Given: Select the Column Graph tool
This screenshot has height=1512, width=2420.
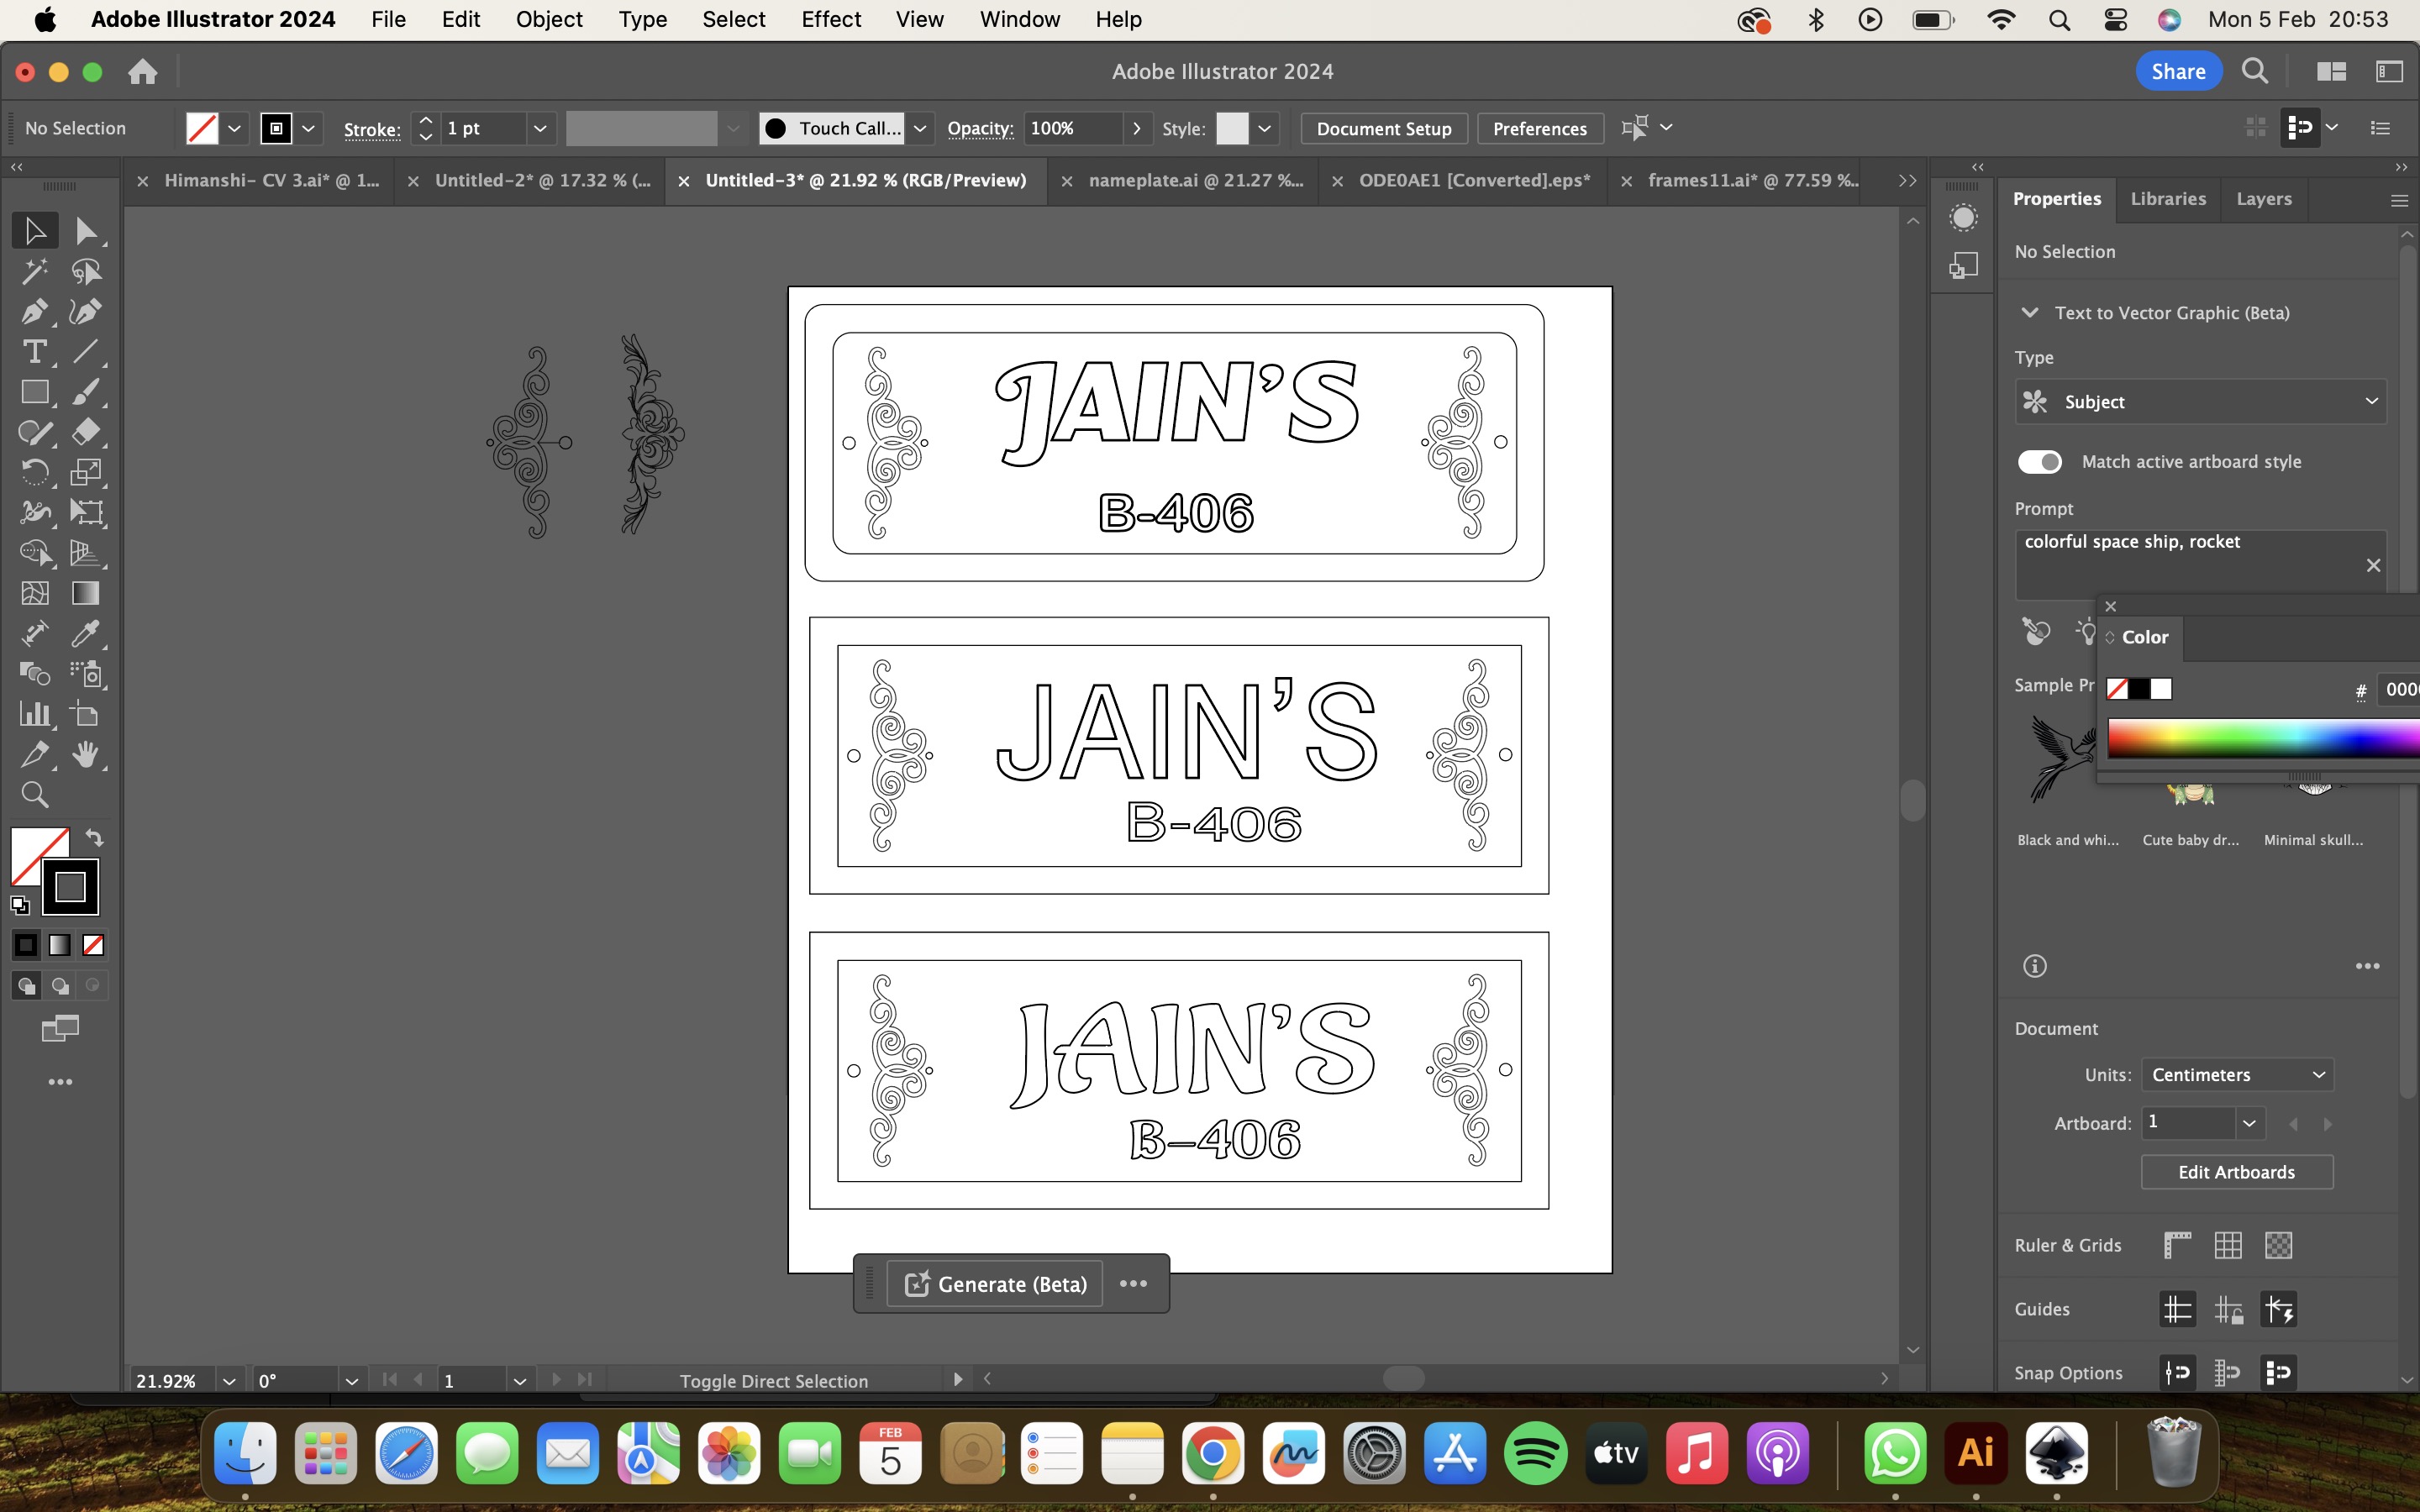Looking at the screenshot, I should pos(35,714).
